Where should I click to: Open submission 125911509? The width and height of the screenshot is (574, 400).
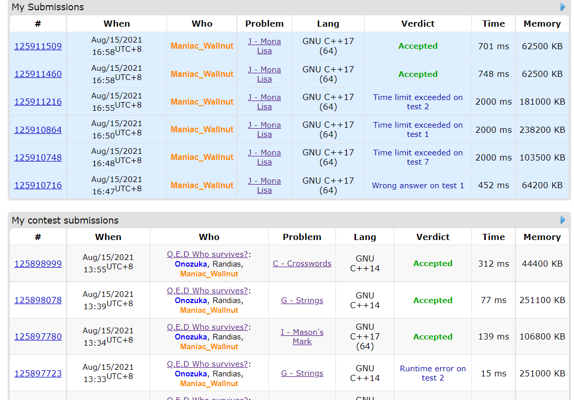38,46
